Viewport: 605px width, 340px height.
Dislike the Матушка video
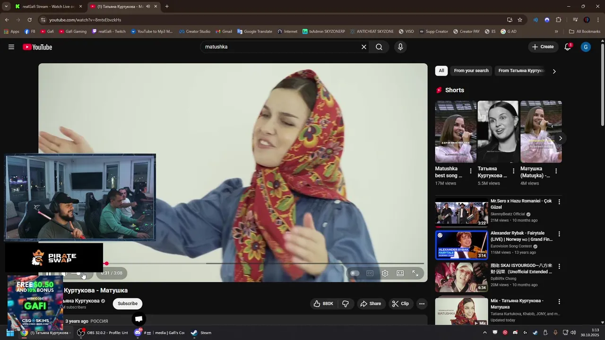point(346,304)
